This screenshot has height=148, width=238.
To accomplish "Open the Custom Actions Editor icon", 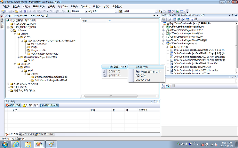I will 192,19.
